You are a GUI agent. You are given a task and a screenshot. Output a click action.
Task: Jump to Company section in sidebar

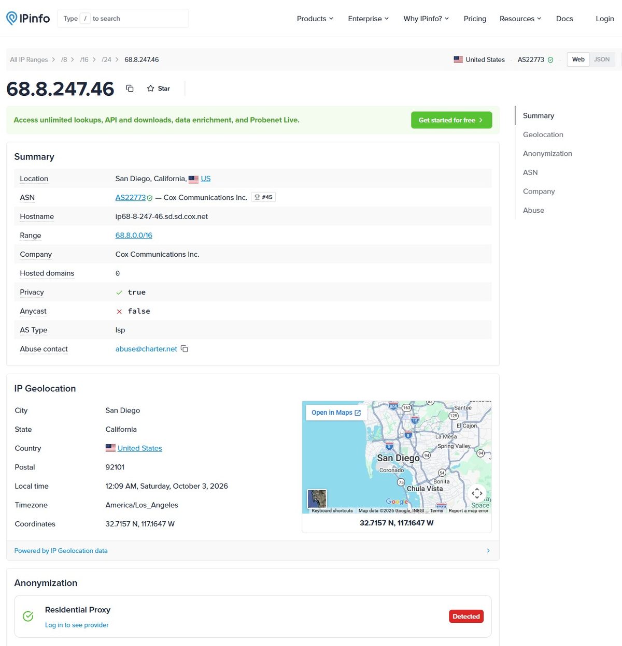point(539,192)
